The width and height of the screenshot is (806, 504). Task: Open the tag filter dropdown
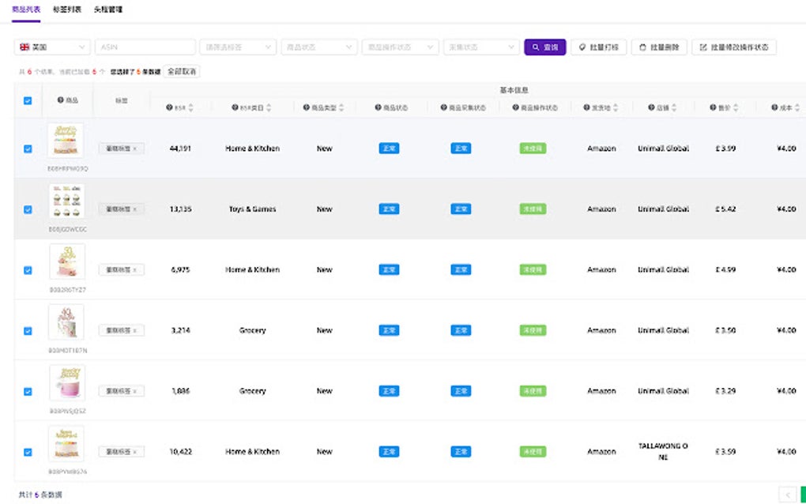point(238,47)
